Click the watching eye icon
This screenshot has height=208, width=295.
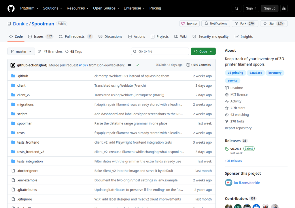[227, 115]
